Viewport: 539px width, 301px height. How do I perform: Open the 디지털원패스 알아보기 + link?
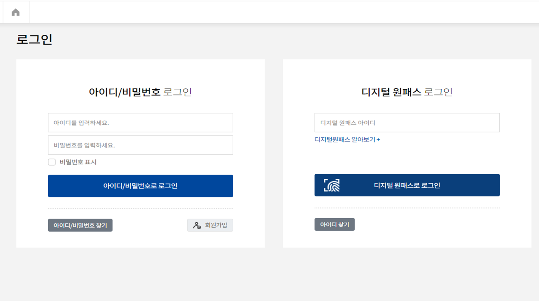pyautogui.click(x=347, y=139)
